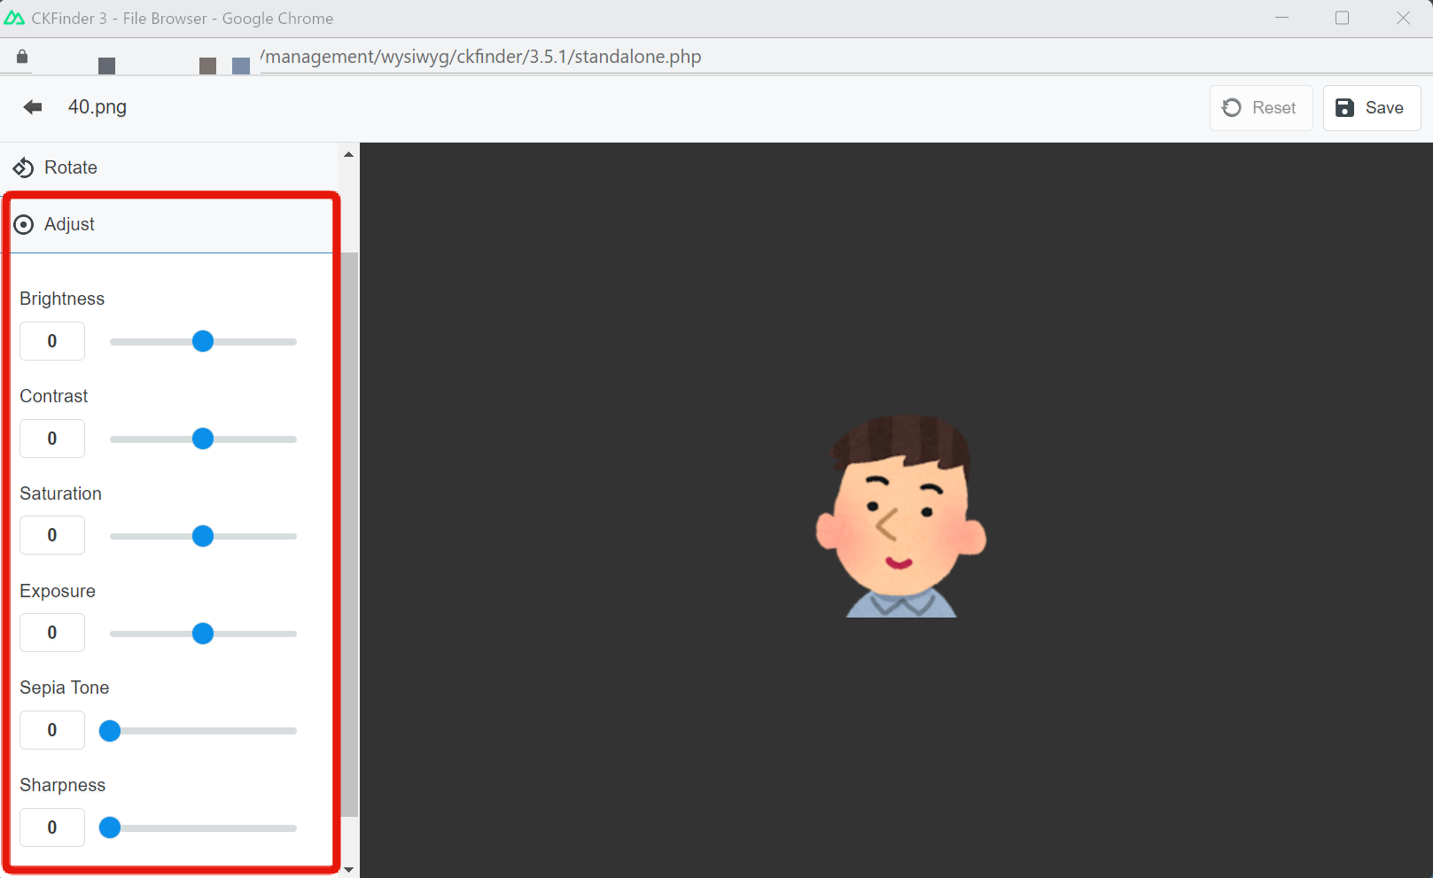Screen dimensions: 1433x878
Task: Click the Exposure value input field
Action: click(52, 633)
